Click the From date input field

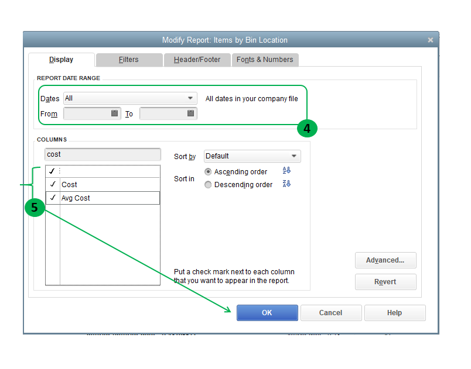point(92,113)
